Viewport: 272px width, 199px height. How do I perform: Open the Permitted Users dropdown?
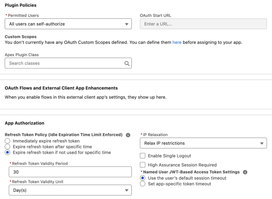coord(68,24)
